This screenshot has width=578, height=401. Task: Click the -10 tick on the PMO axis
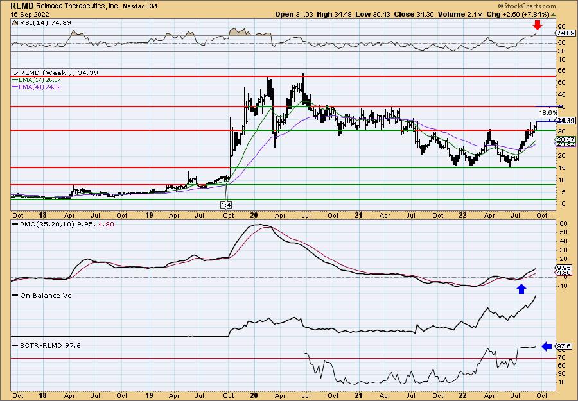point(563,286)
